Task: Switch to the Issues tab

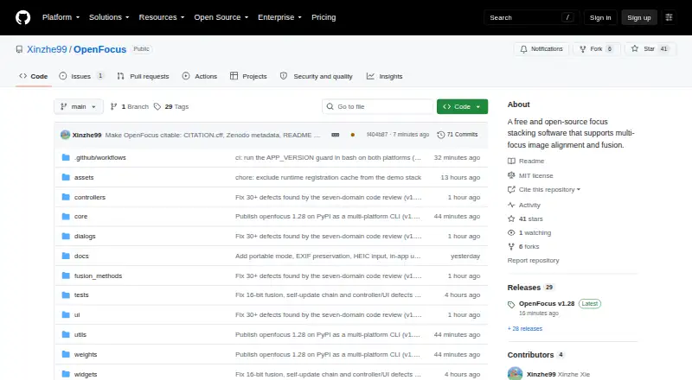Action: click(x=81, y=76)
